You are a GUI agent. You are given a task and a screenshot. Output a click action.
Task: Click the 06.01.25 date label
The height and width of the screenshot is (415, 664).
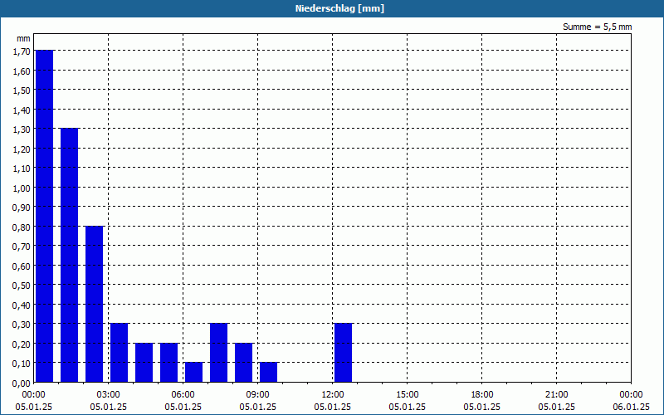coord(631,407)
